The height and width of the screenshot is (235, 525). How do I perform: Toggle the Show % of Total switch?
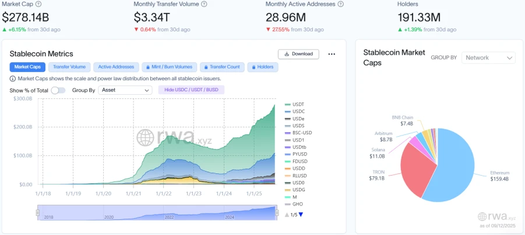(x=58, y=90)
